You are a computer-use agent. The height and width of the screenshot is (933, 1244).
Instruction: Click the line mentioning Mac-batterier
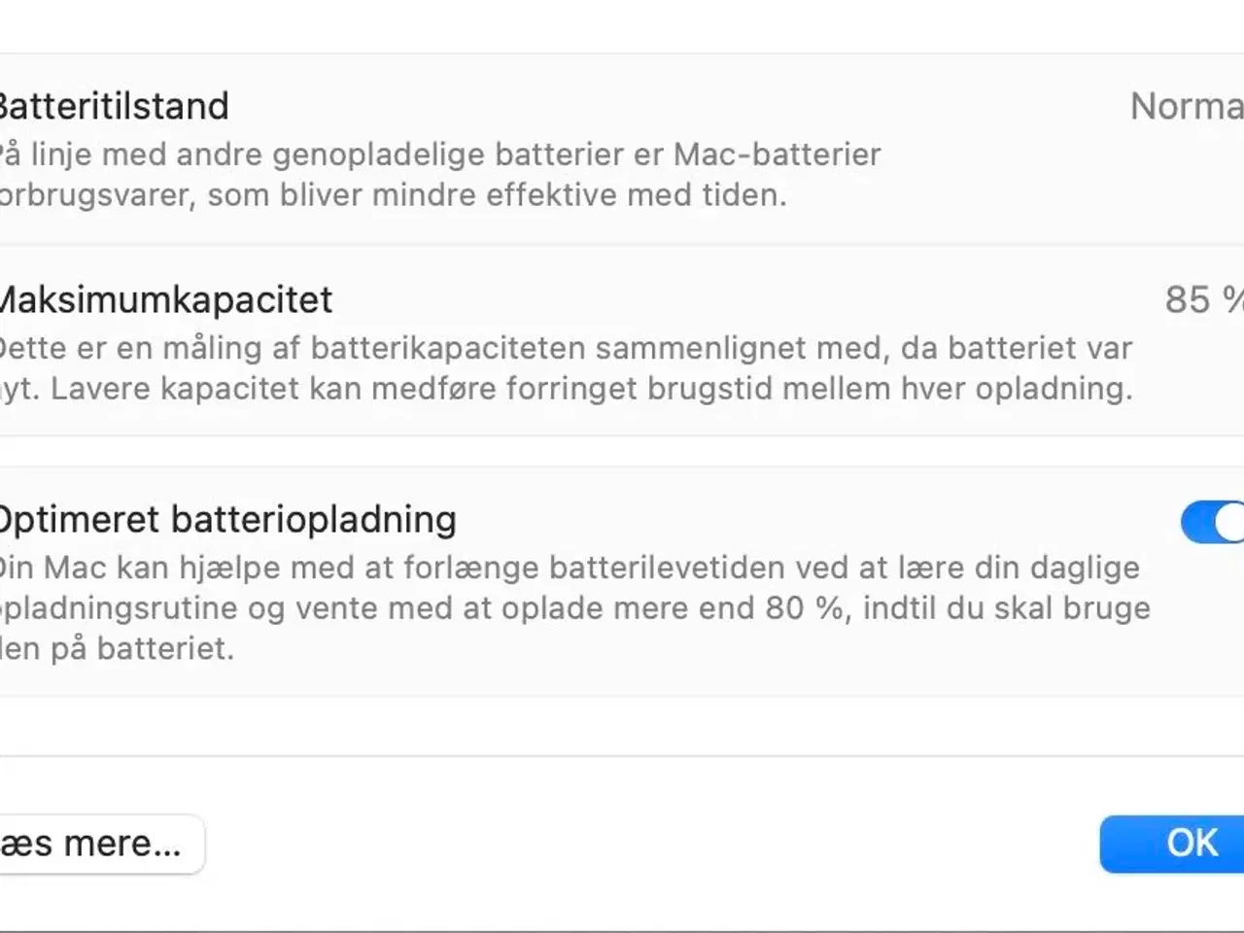tap(439, 155)
